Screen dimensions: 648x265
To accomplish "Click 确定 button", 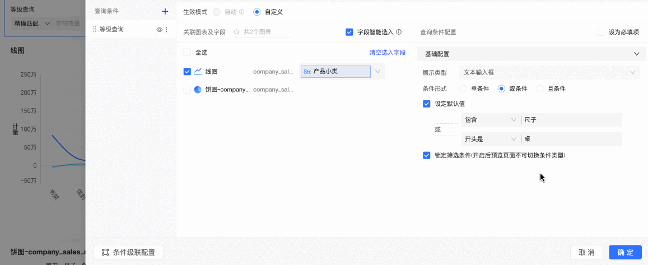I will tap(625, 252).
